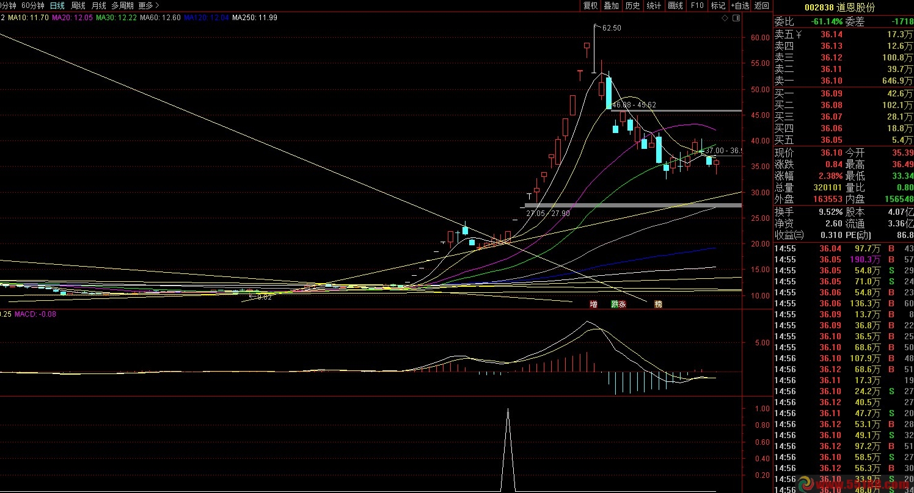
Task: Click the 最低 33.34 value
Action: click(902, 176)
